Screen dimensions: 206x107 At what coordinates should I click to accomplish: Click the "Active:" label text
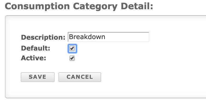click(34, 58)
